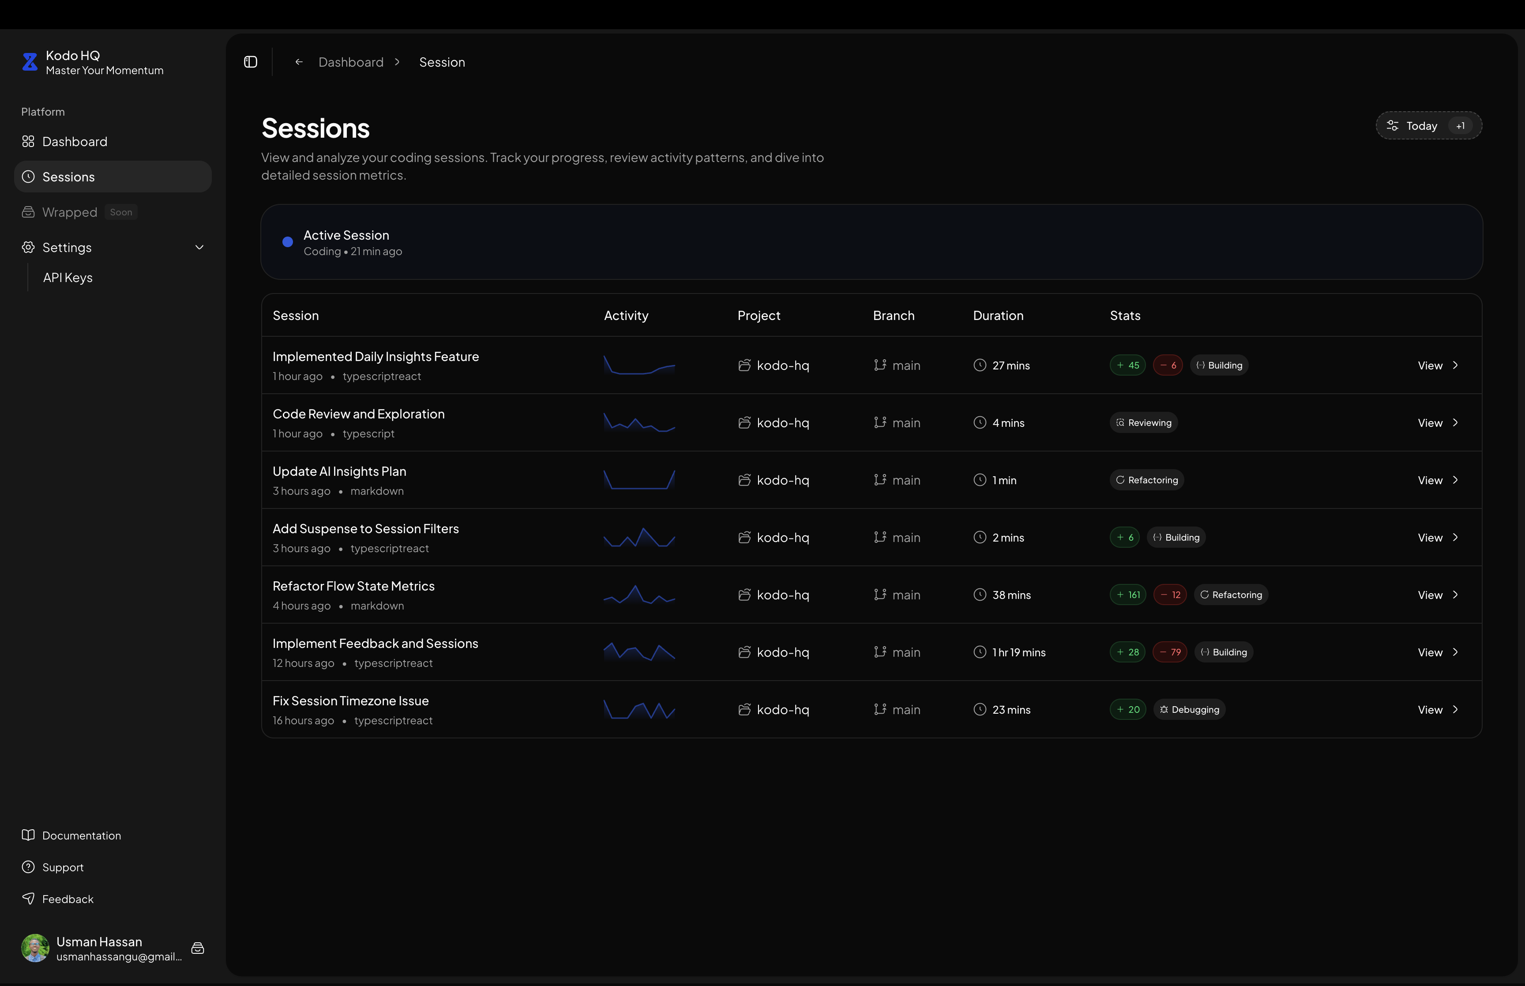
Task: Click the Dashboard grid icon in sidebar
Action: (28, 142)
